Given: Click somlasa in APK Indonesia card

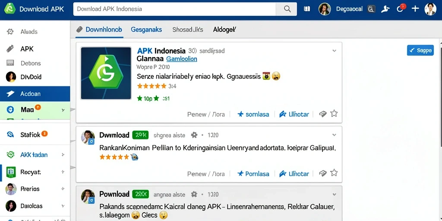Looking at the screenshot, I should click(x=253, y=114).
